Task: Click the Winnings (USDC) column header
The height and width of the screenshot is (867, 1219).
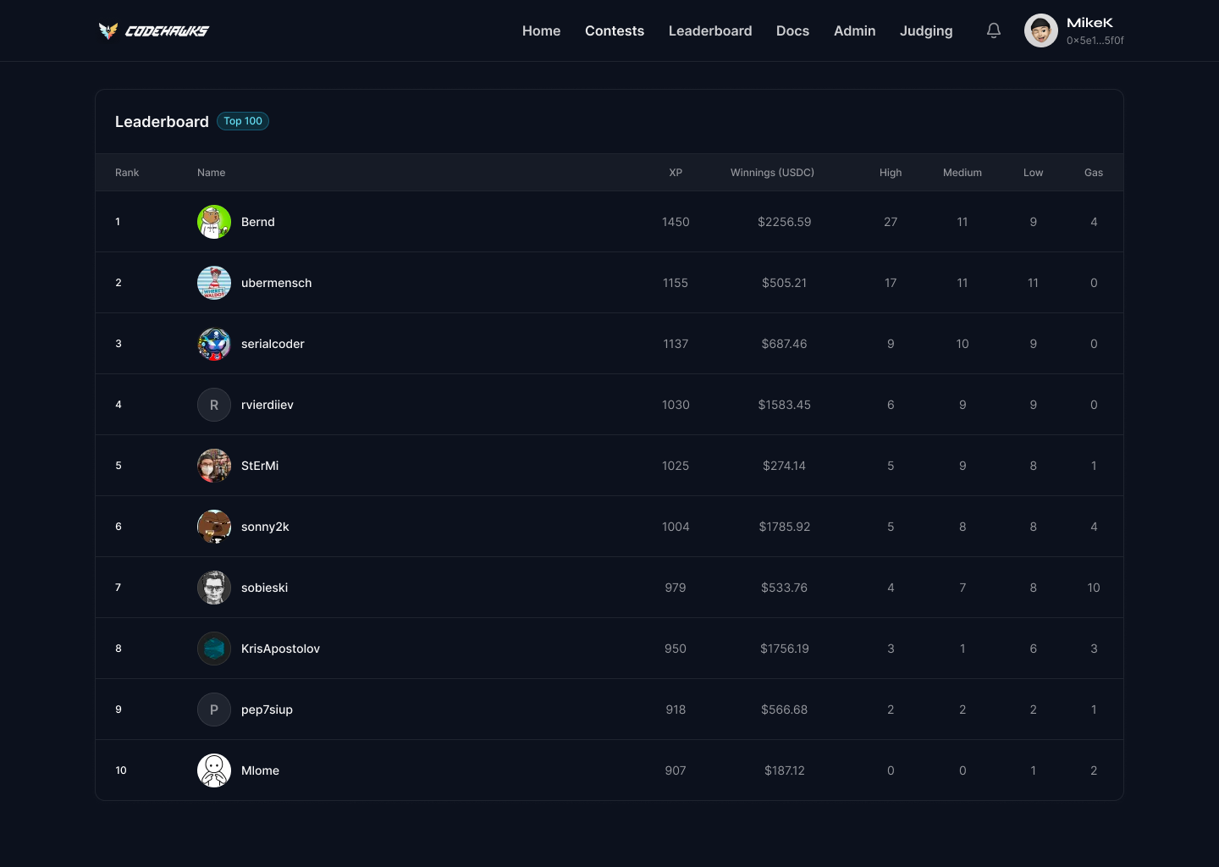Action: coord(772,173)
